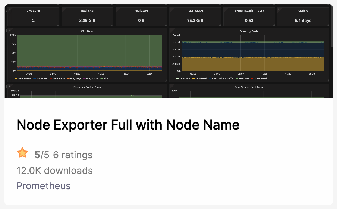This screenshot has height=209, width=337.
Task: Click RAM Used legend entry
Action: [x=199, y=79]
